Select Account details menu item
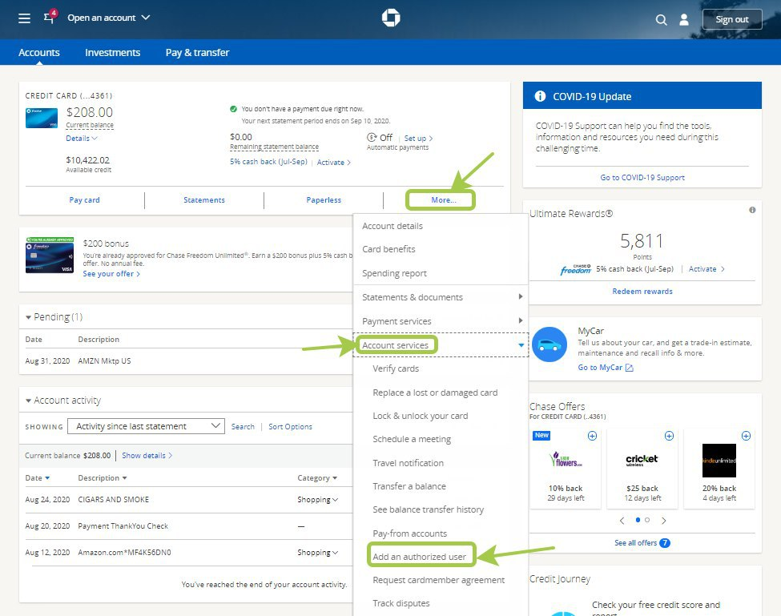The height and width of the screenshot is (616, 781). click(393, 226)
